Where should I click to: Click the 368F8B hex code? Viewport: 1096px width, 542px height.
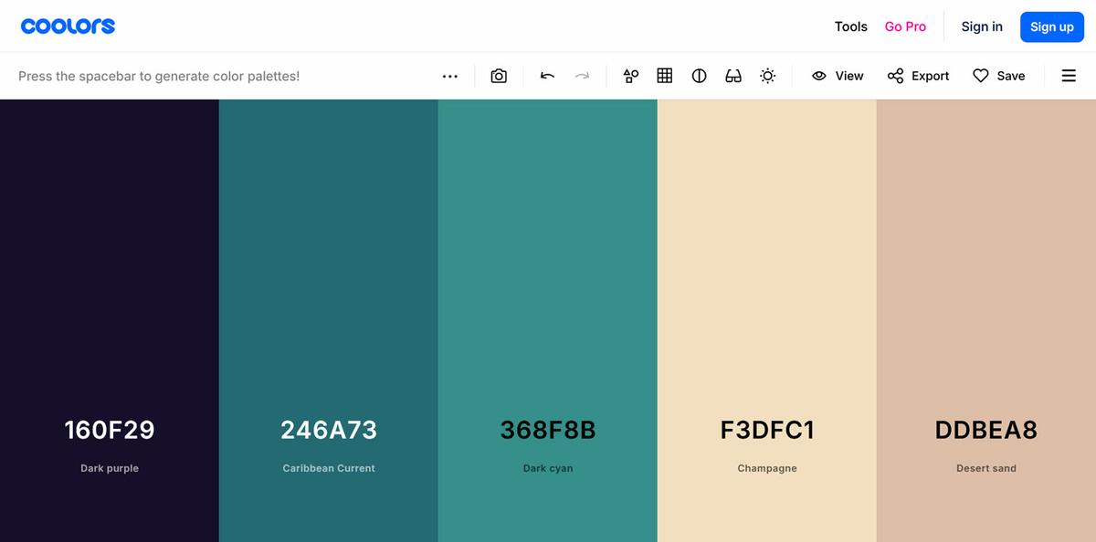pyautogui.click(x=548, y=430)
